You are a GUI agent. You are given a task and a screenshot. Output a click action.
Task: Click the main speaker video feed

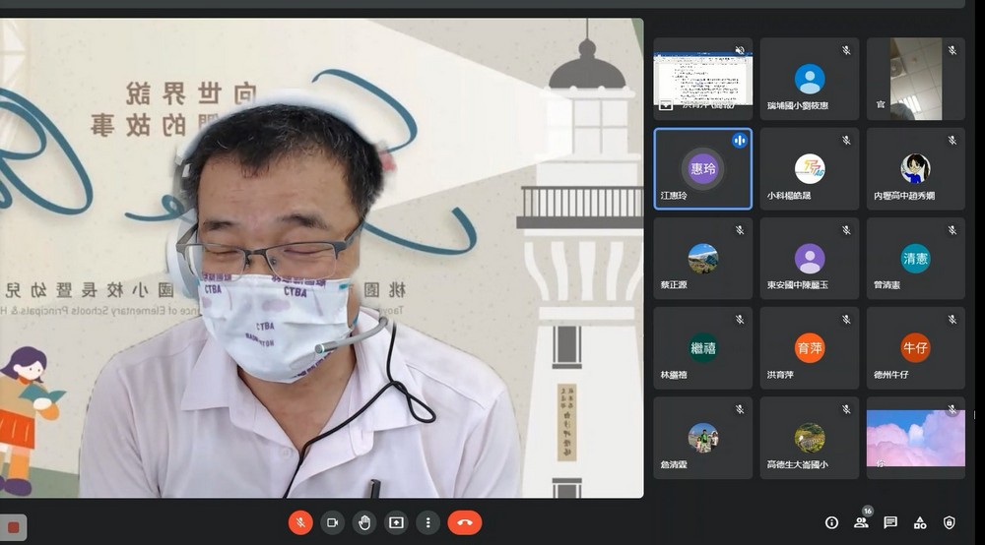(322, 258)
